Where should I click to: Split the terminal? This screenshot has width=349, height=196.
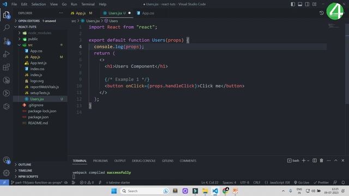[315, 161]
